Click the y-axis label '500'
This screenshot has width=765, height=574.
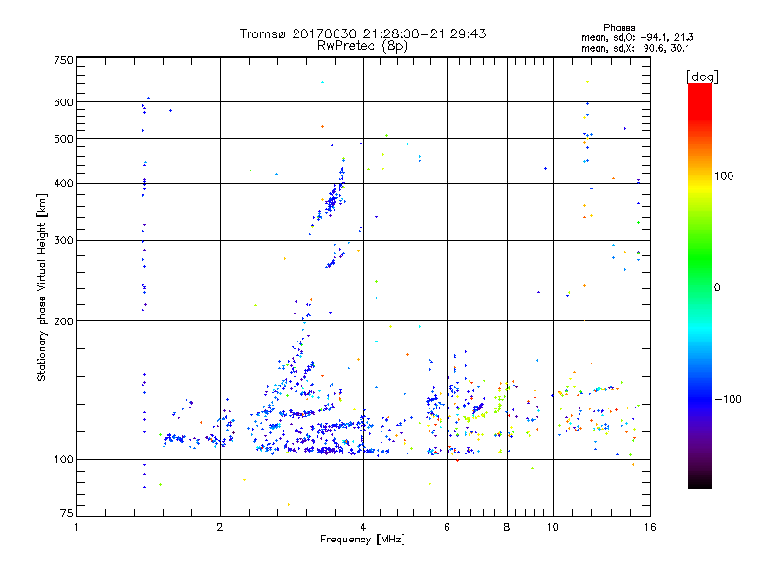pos(63,139)
